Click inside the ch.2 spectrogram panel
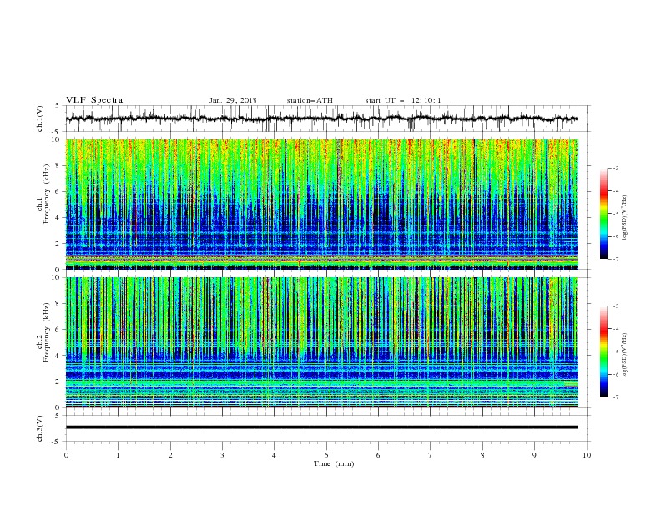 (322, 342)
